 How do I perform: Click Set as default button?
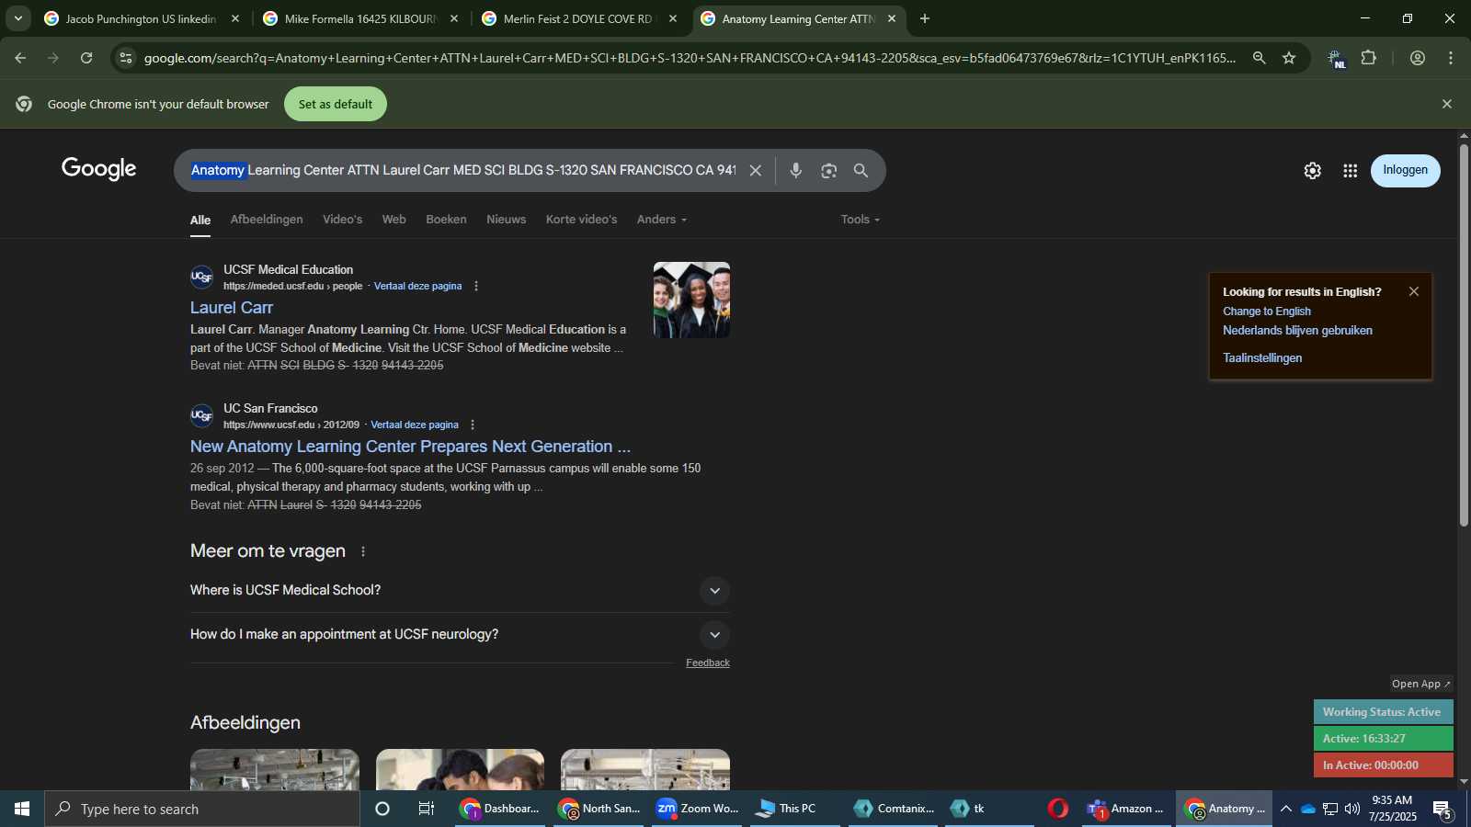[336, 104]
